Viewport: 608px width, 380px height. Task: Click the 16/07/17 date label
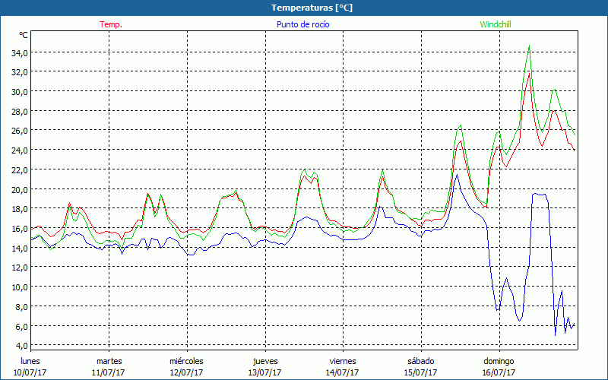coord(499,372)
